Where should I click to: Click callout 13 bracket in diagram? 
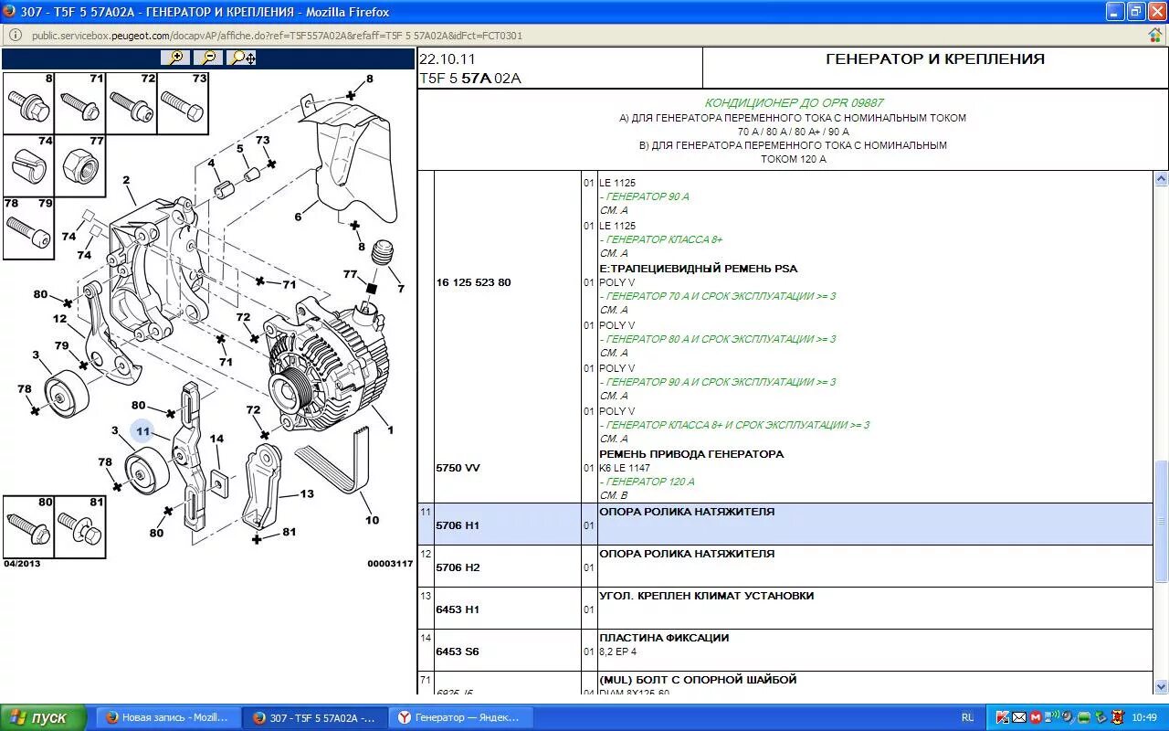point(307,493)
